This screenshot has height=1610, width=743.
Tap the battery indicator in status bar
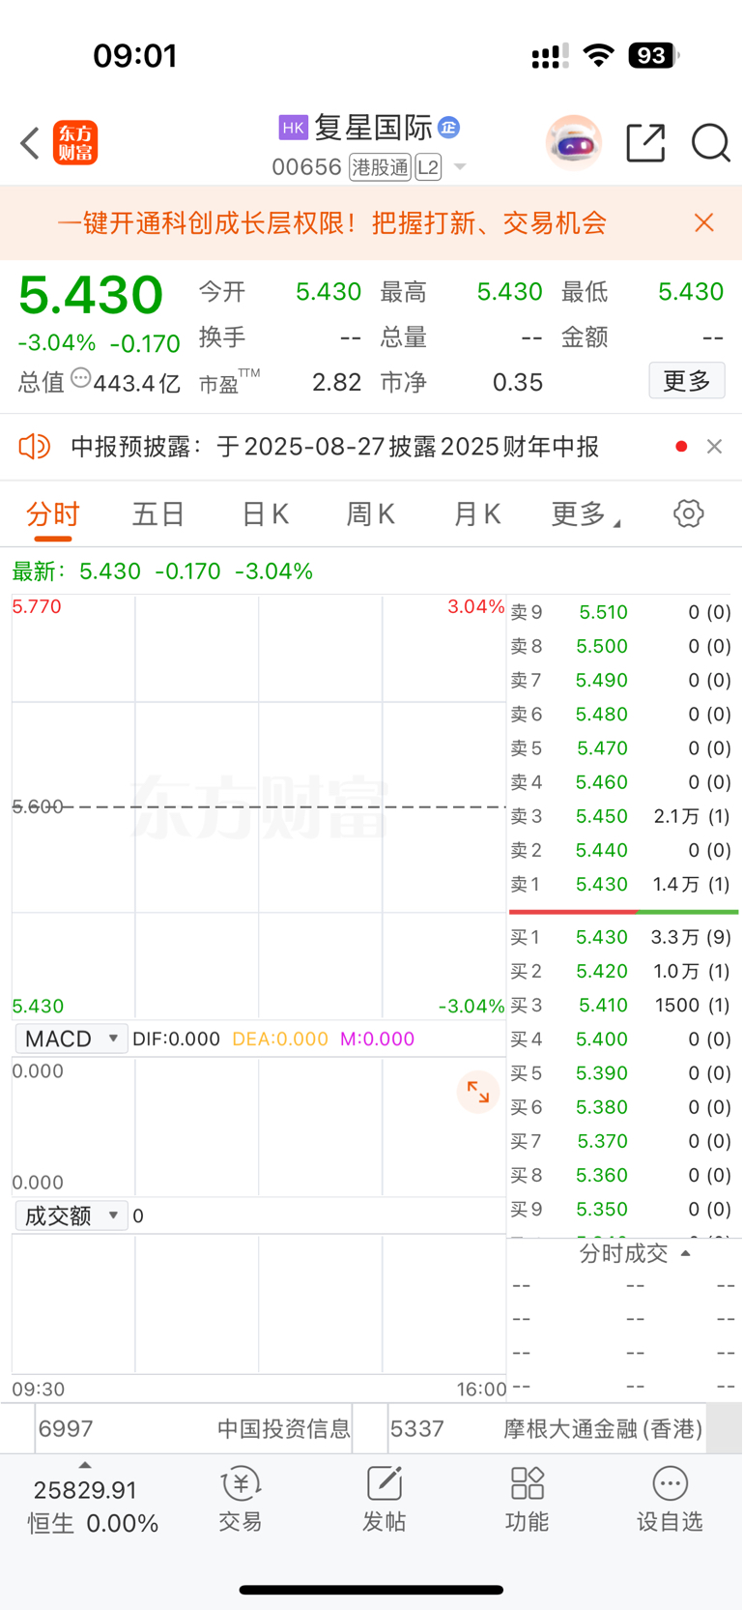(654, 56)
